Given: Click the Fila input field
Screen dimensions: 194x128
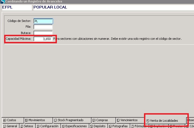Looking at the screenshot, I should [x=43, y=27].
